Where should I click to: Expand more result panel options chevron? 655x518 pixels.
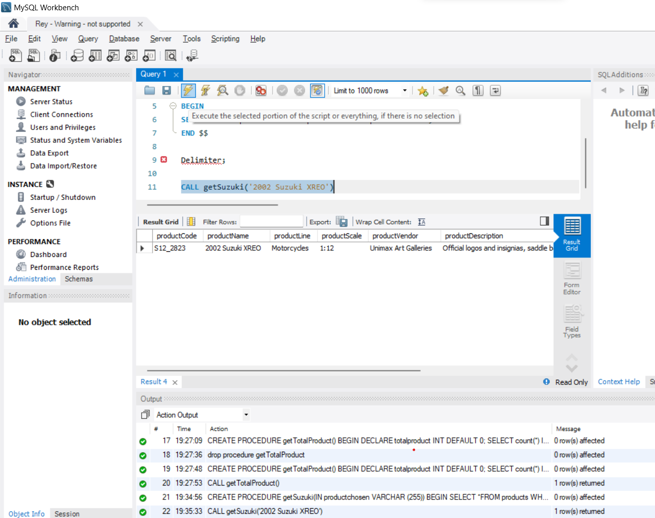click(x=572, y=368)
